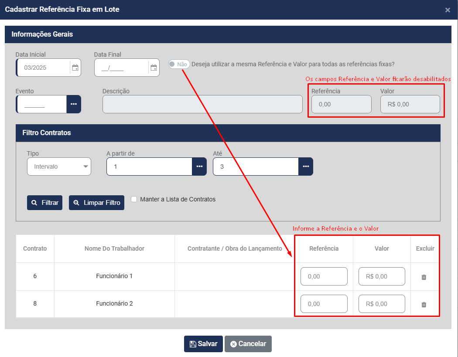Focus the Data Inicial field
The height and width of the screenshot is (357, 458).
coord(43,68)
